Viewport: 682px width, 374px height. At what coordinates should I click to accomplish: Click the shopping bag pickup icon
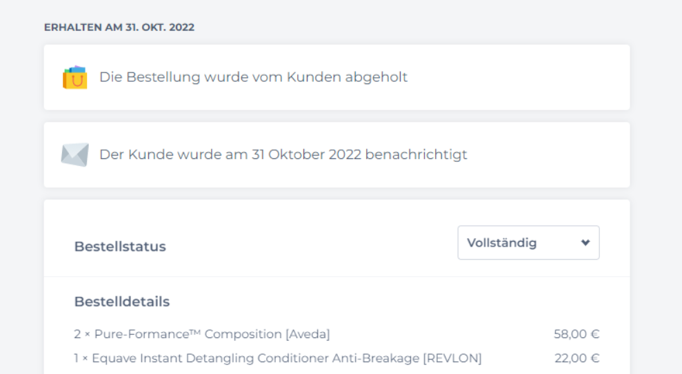[x=74, y=77]
